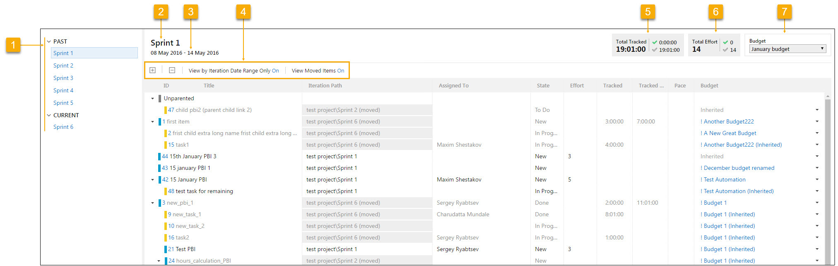Collapse the '1 first item' row
838x266 pixels.
[x=152, y=122]
